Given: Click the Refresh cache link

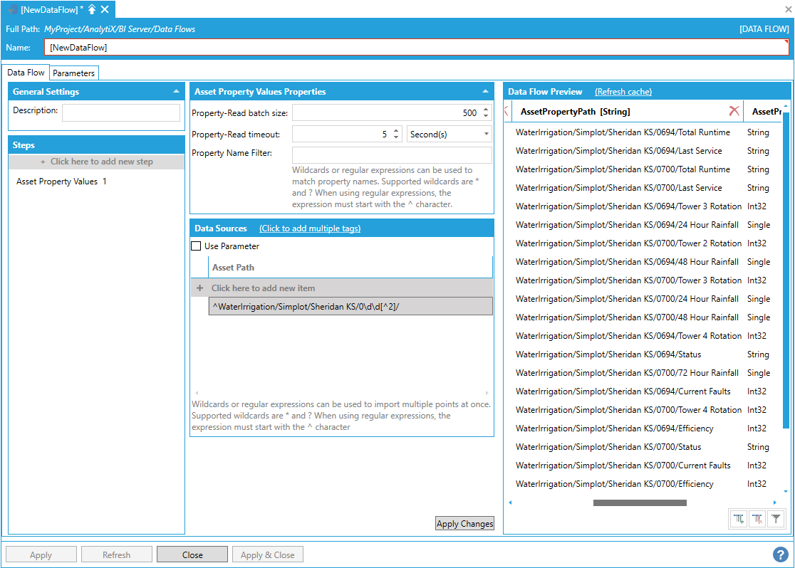Looking at the screenshot, I should 623,92.
